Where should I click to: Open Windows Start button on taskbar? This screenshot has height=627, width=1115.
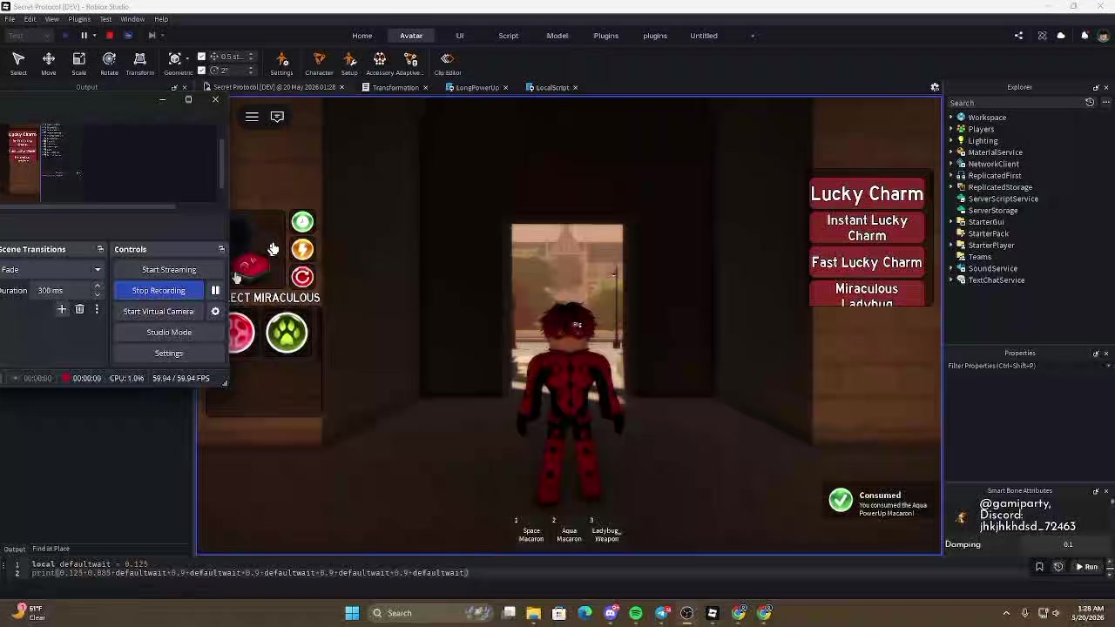tap(352, 613)
